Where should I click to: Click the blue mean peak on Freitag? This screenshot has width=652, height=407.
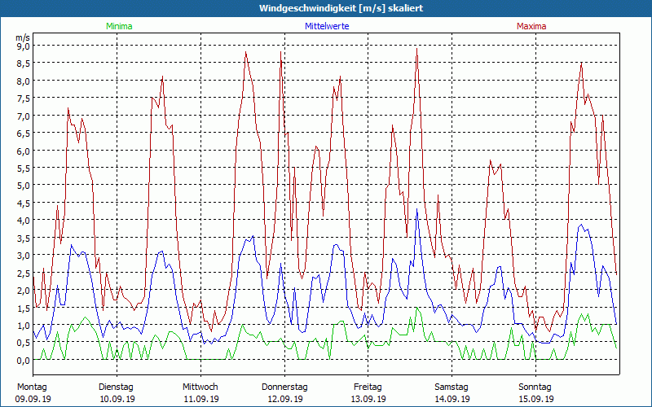pos(416,209)
